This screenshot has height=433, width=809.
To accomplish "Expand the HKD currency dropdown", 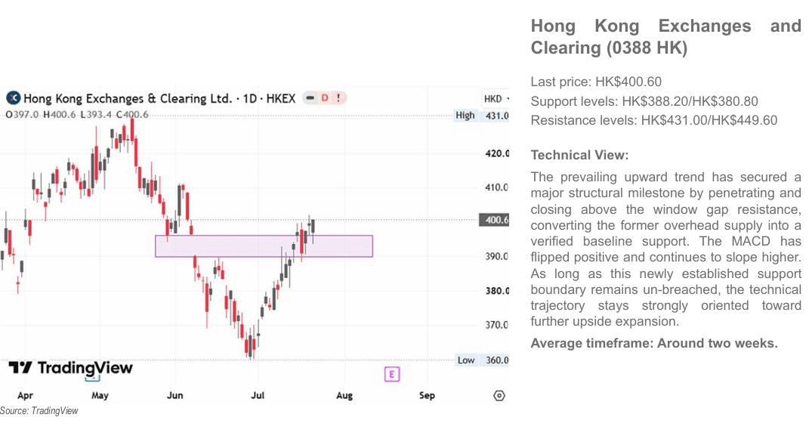I will point(496,98).
